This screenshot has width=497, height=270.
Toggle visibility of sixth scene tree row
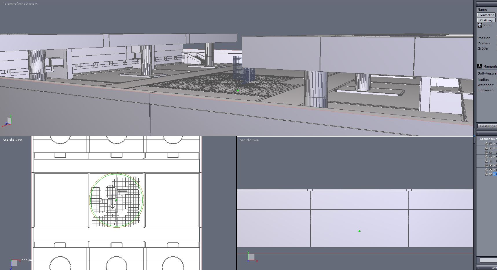[x=491, y=165]
